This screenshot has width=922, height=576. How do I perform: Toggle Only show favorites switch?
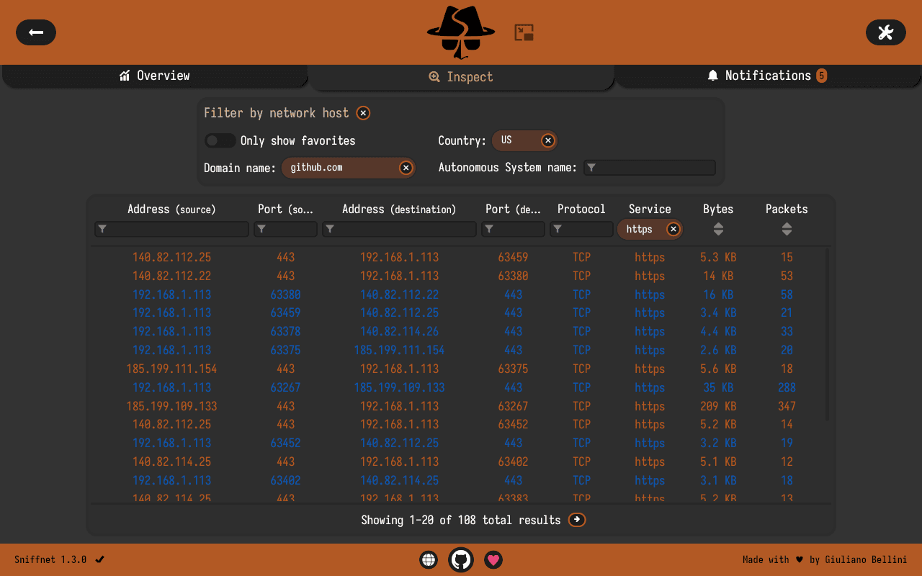pos(220,140)
